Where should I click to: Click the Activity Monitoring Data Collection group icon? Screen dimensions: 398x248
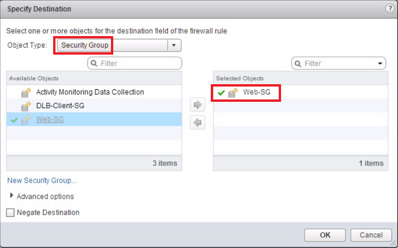click(x=26, y=93)
